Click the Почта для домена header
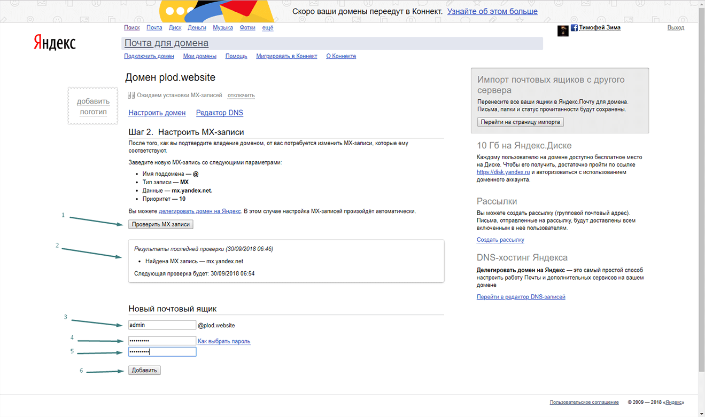The image size is (705, 417). (x=166, y=43)
